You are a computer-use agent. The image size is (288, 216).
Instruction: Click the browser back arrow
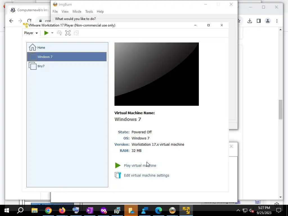click(11, 21)
